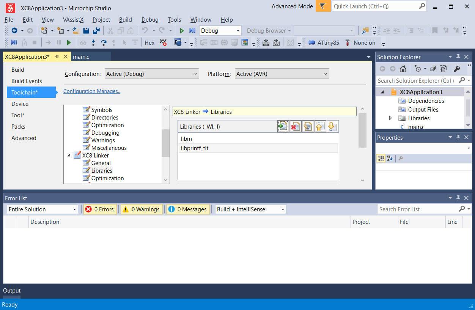Toggle Hex display mode

(x=149, y=42)
